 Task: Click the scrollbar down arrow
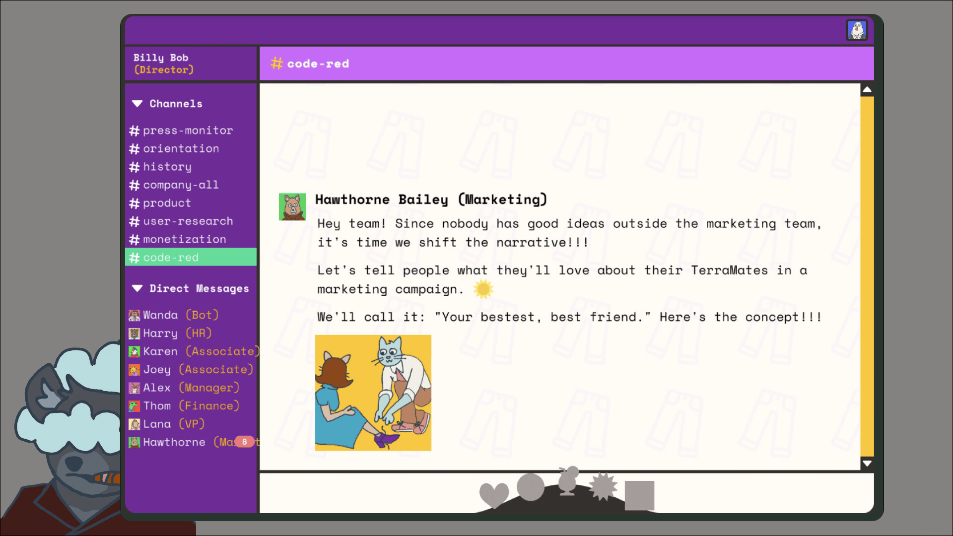point(867,464)
